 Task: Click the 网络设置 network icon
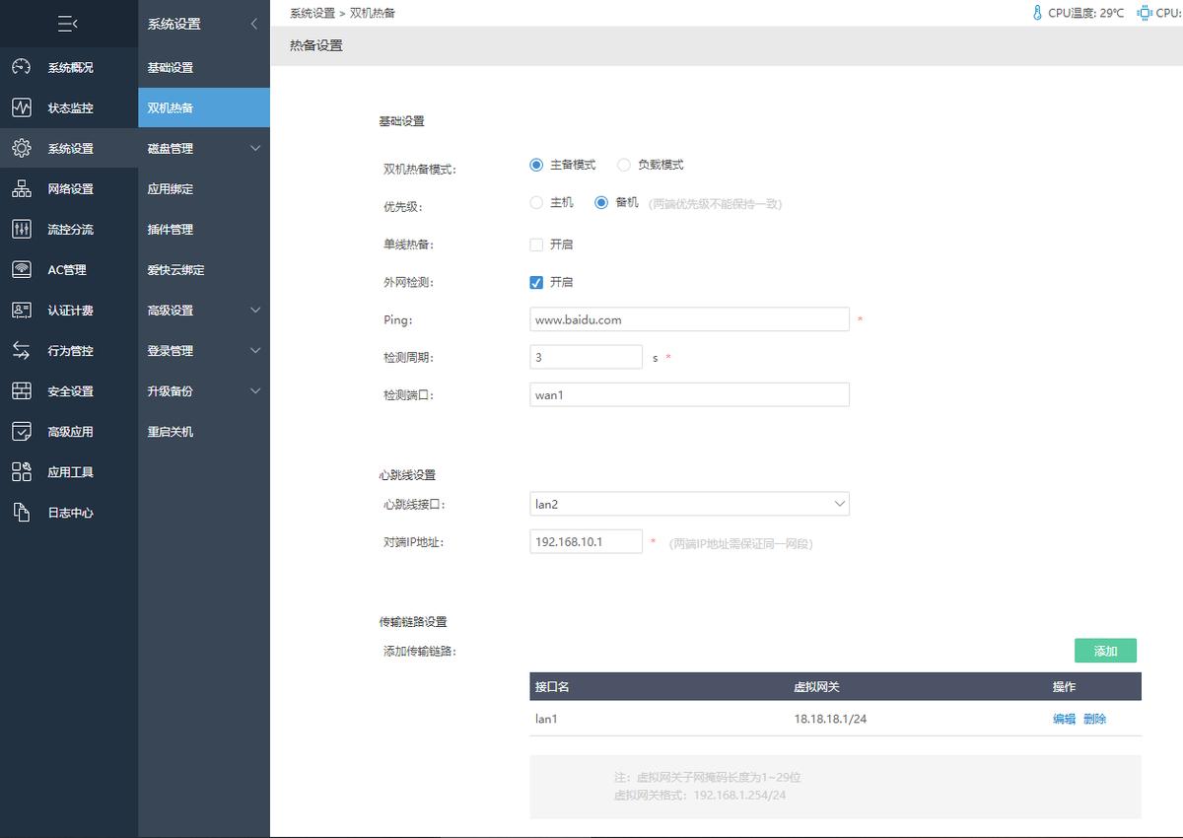click(x=21, y=188)
